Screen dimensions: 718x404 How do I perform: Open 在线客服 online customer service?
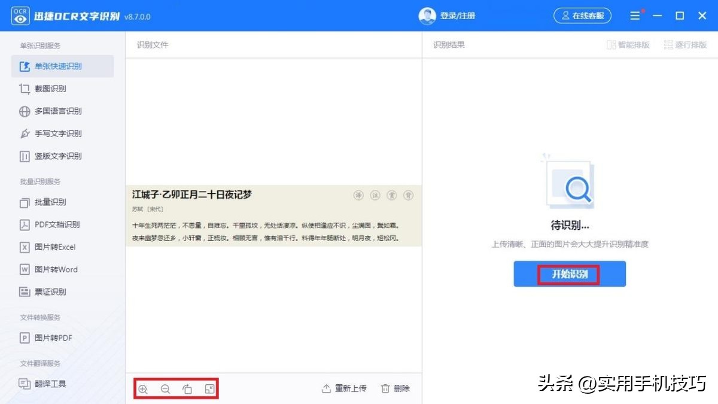click(x=582, y=16)
